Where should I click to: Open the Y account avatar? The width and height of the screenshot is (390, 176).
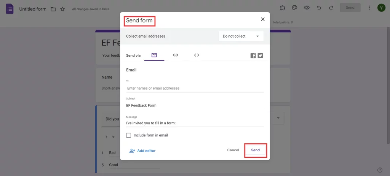(381, 8)
